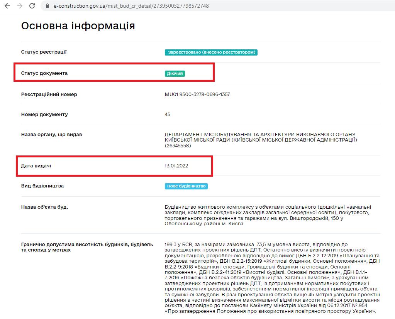395x319 pixels.
Task: Click the issue date 13.01.2022
Action: tap(176, 166)
